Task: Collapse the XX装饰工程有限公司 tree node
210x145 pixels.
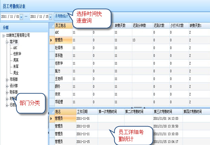Action: point(3,36)
